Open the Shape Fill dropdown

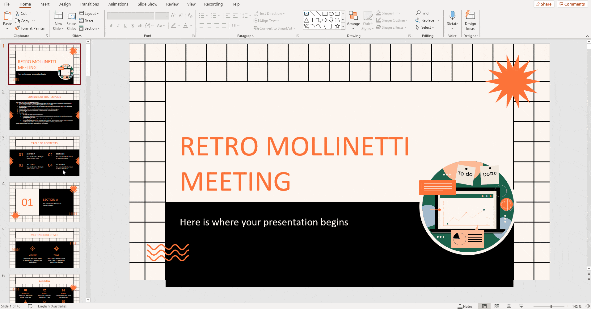[x=388, y=13]
